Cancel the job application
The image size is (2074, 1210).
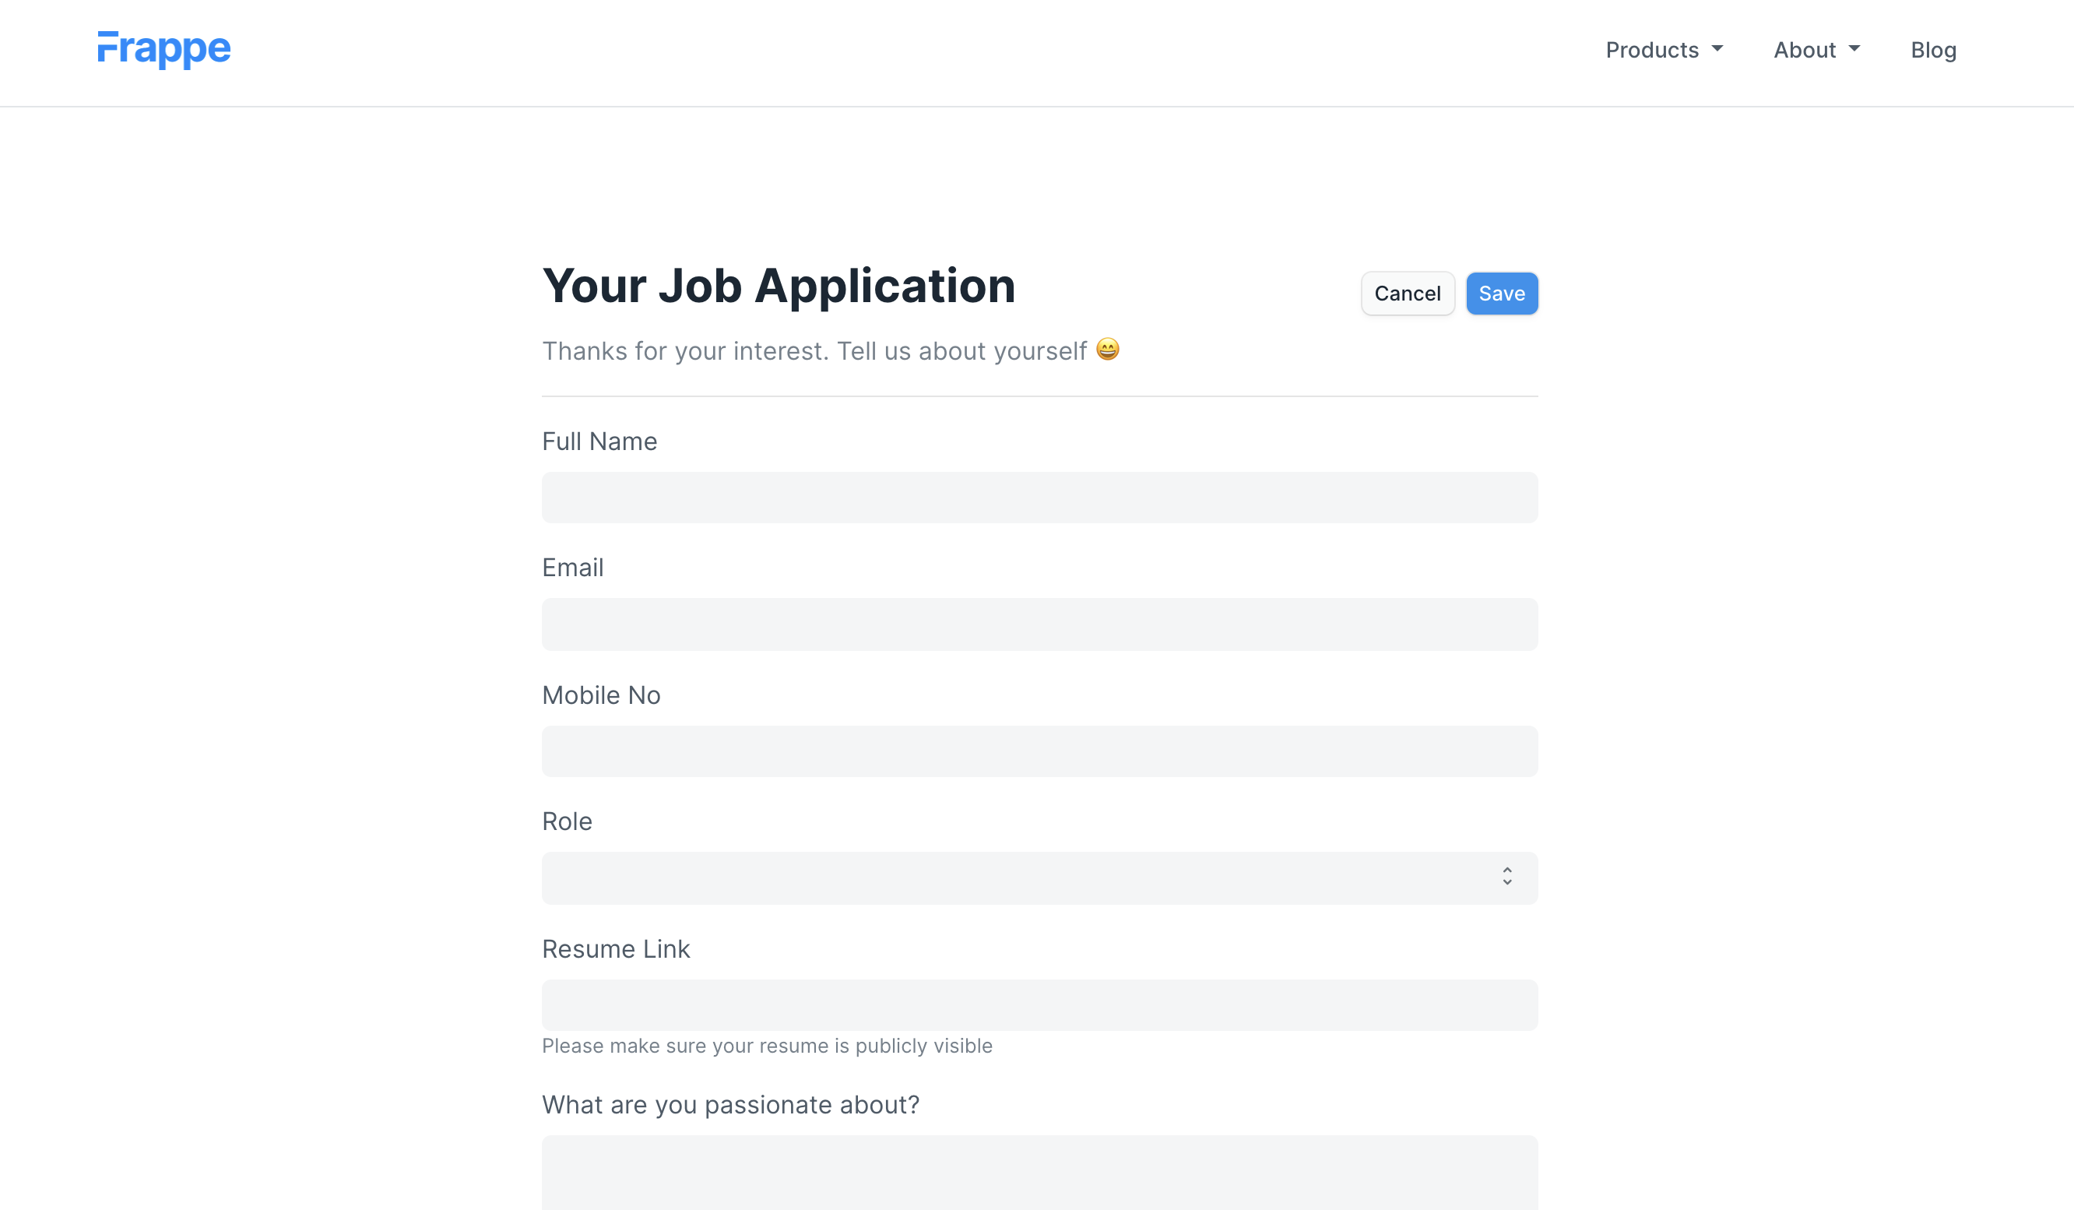point(1408,293)
